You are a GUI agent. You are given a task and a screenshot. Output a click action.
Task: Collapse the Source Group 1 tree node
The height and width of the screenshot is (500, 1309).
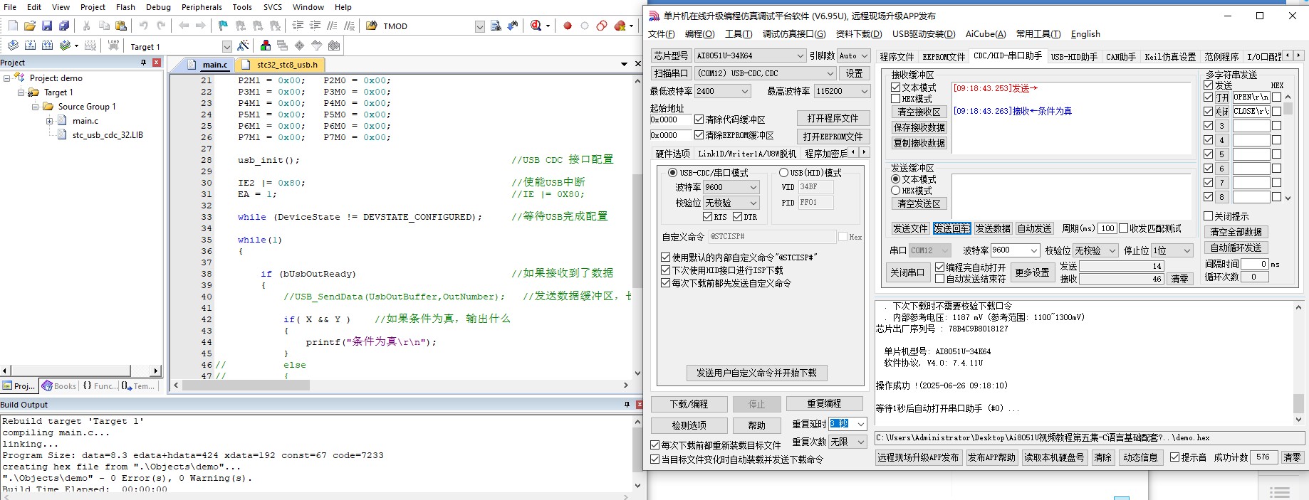pyautogui.click(x=35, y=107)
